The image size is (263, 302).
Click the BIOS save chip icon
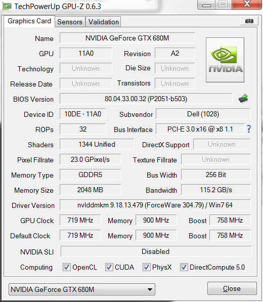point(243,99)
